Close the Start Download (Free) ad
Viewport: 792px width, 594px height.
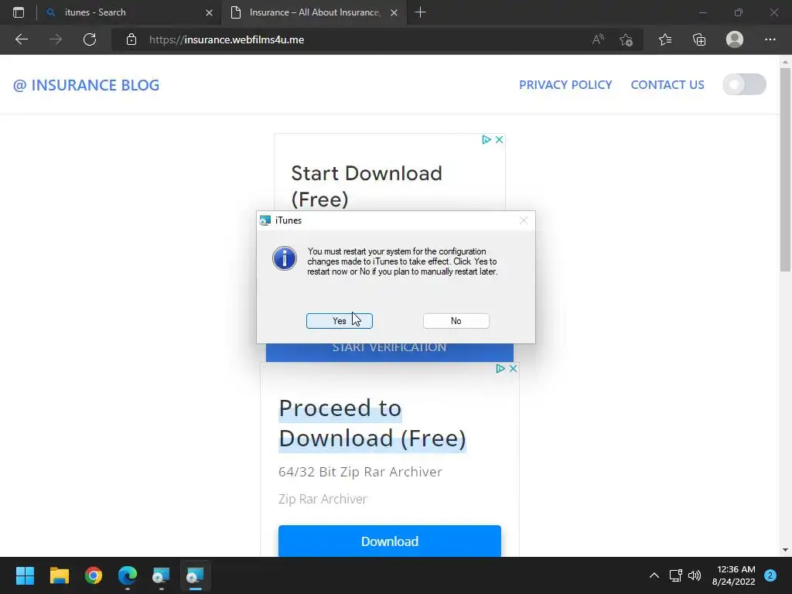tap(499, 139)
